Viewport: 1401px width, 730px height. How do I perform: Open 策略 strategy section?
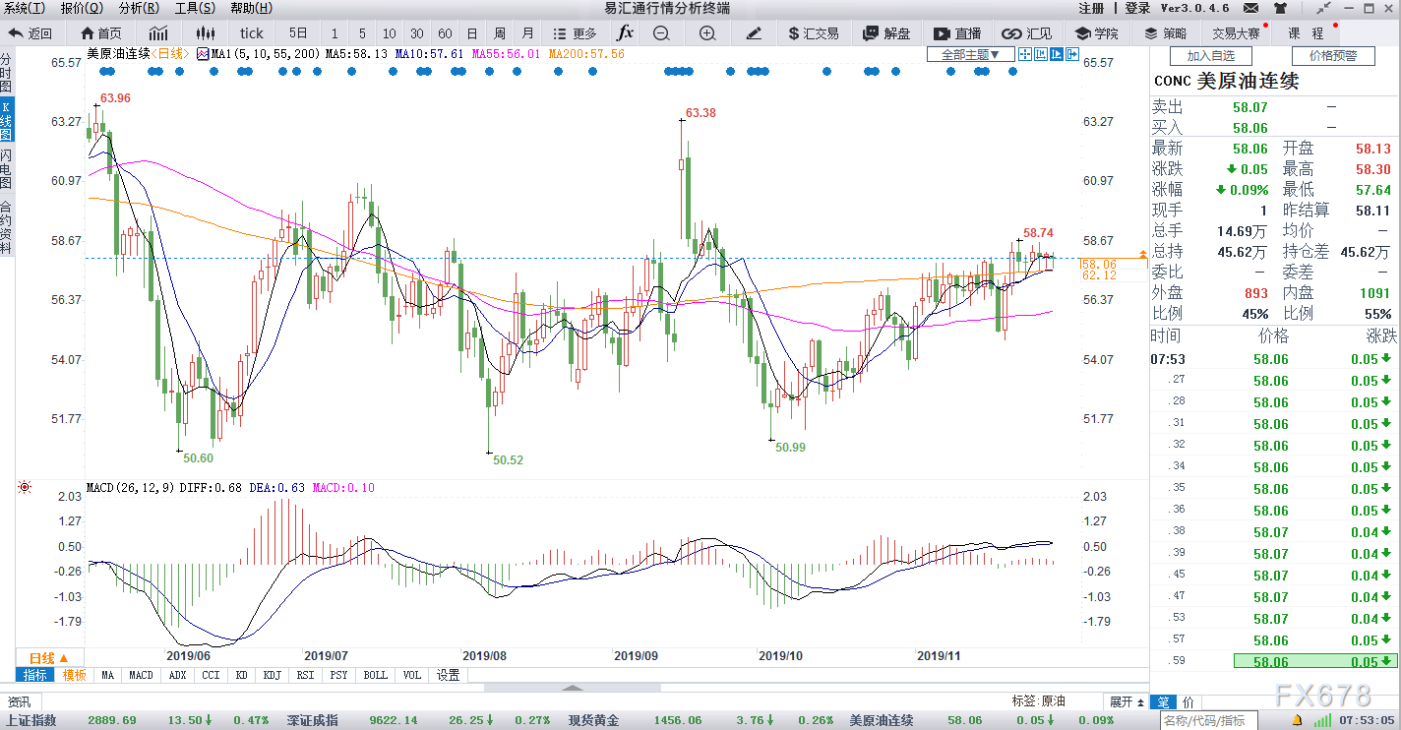click(1165, 33)
